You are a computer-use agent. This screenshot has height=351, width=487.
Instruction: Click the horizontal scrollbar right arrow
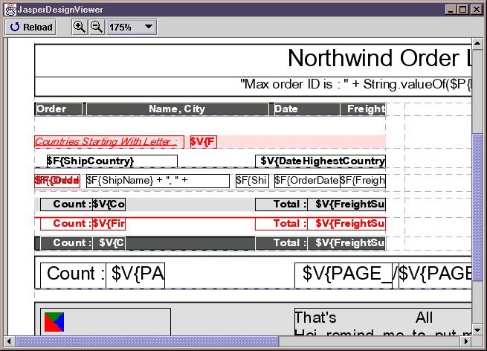point(466,341)
